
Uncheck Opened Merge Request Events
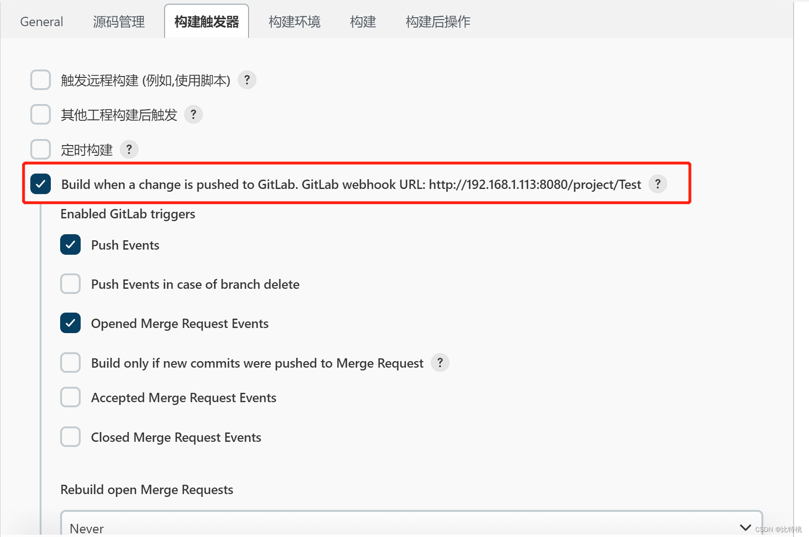[70, 323]
